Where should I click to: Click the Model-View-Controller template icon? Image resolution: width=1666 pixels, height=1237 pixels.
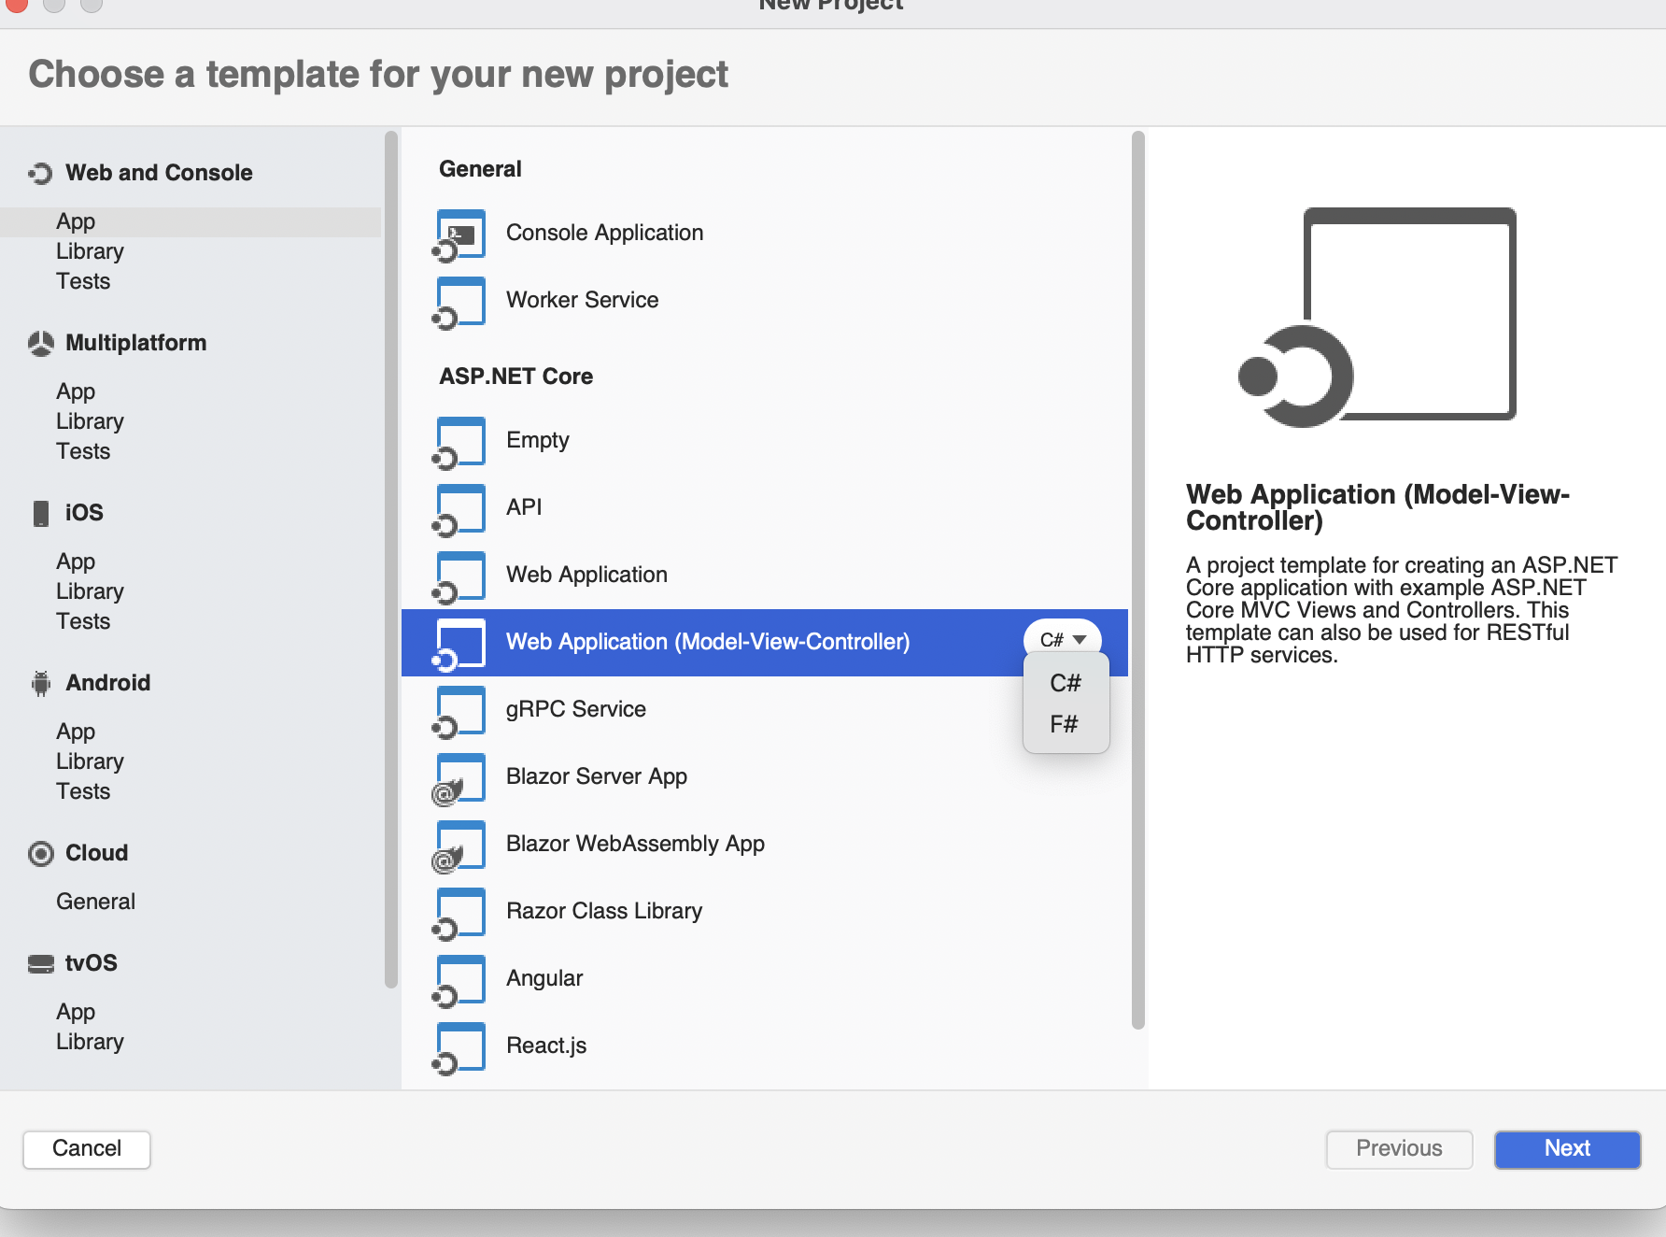pos(459,644)
